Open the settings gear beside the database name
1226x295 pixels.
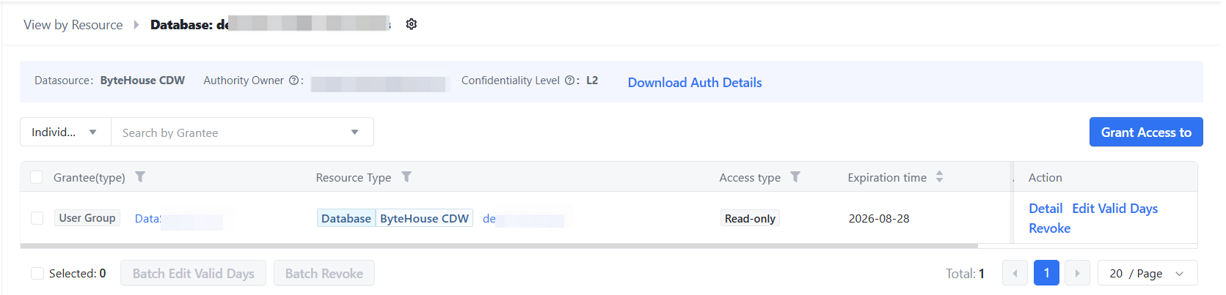coord(412,24)
